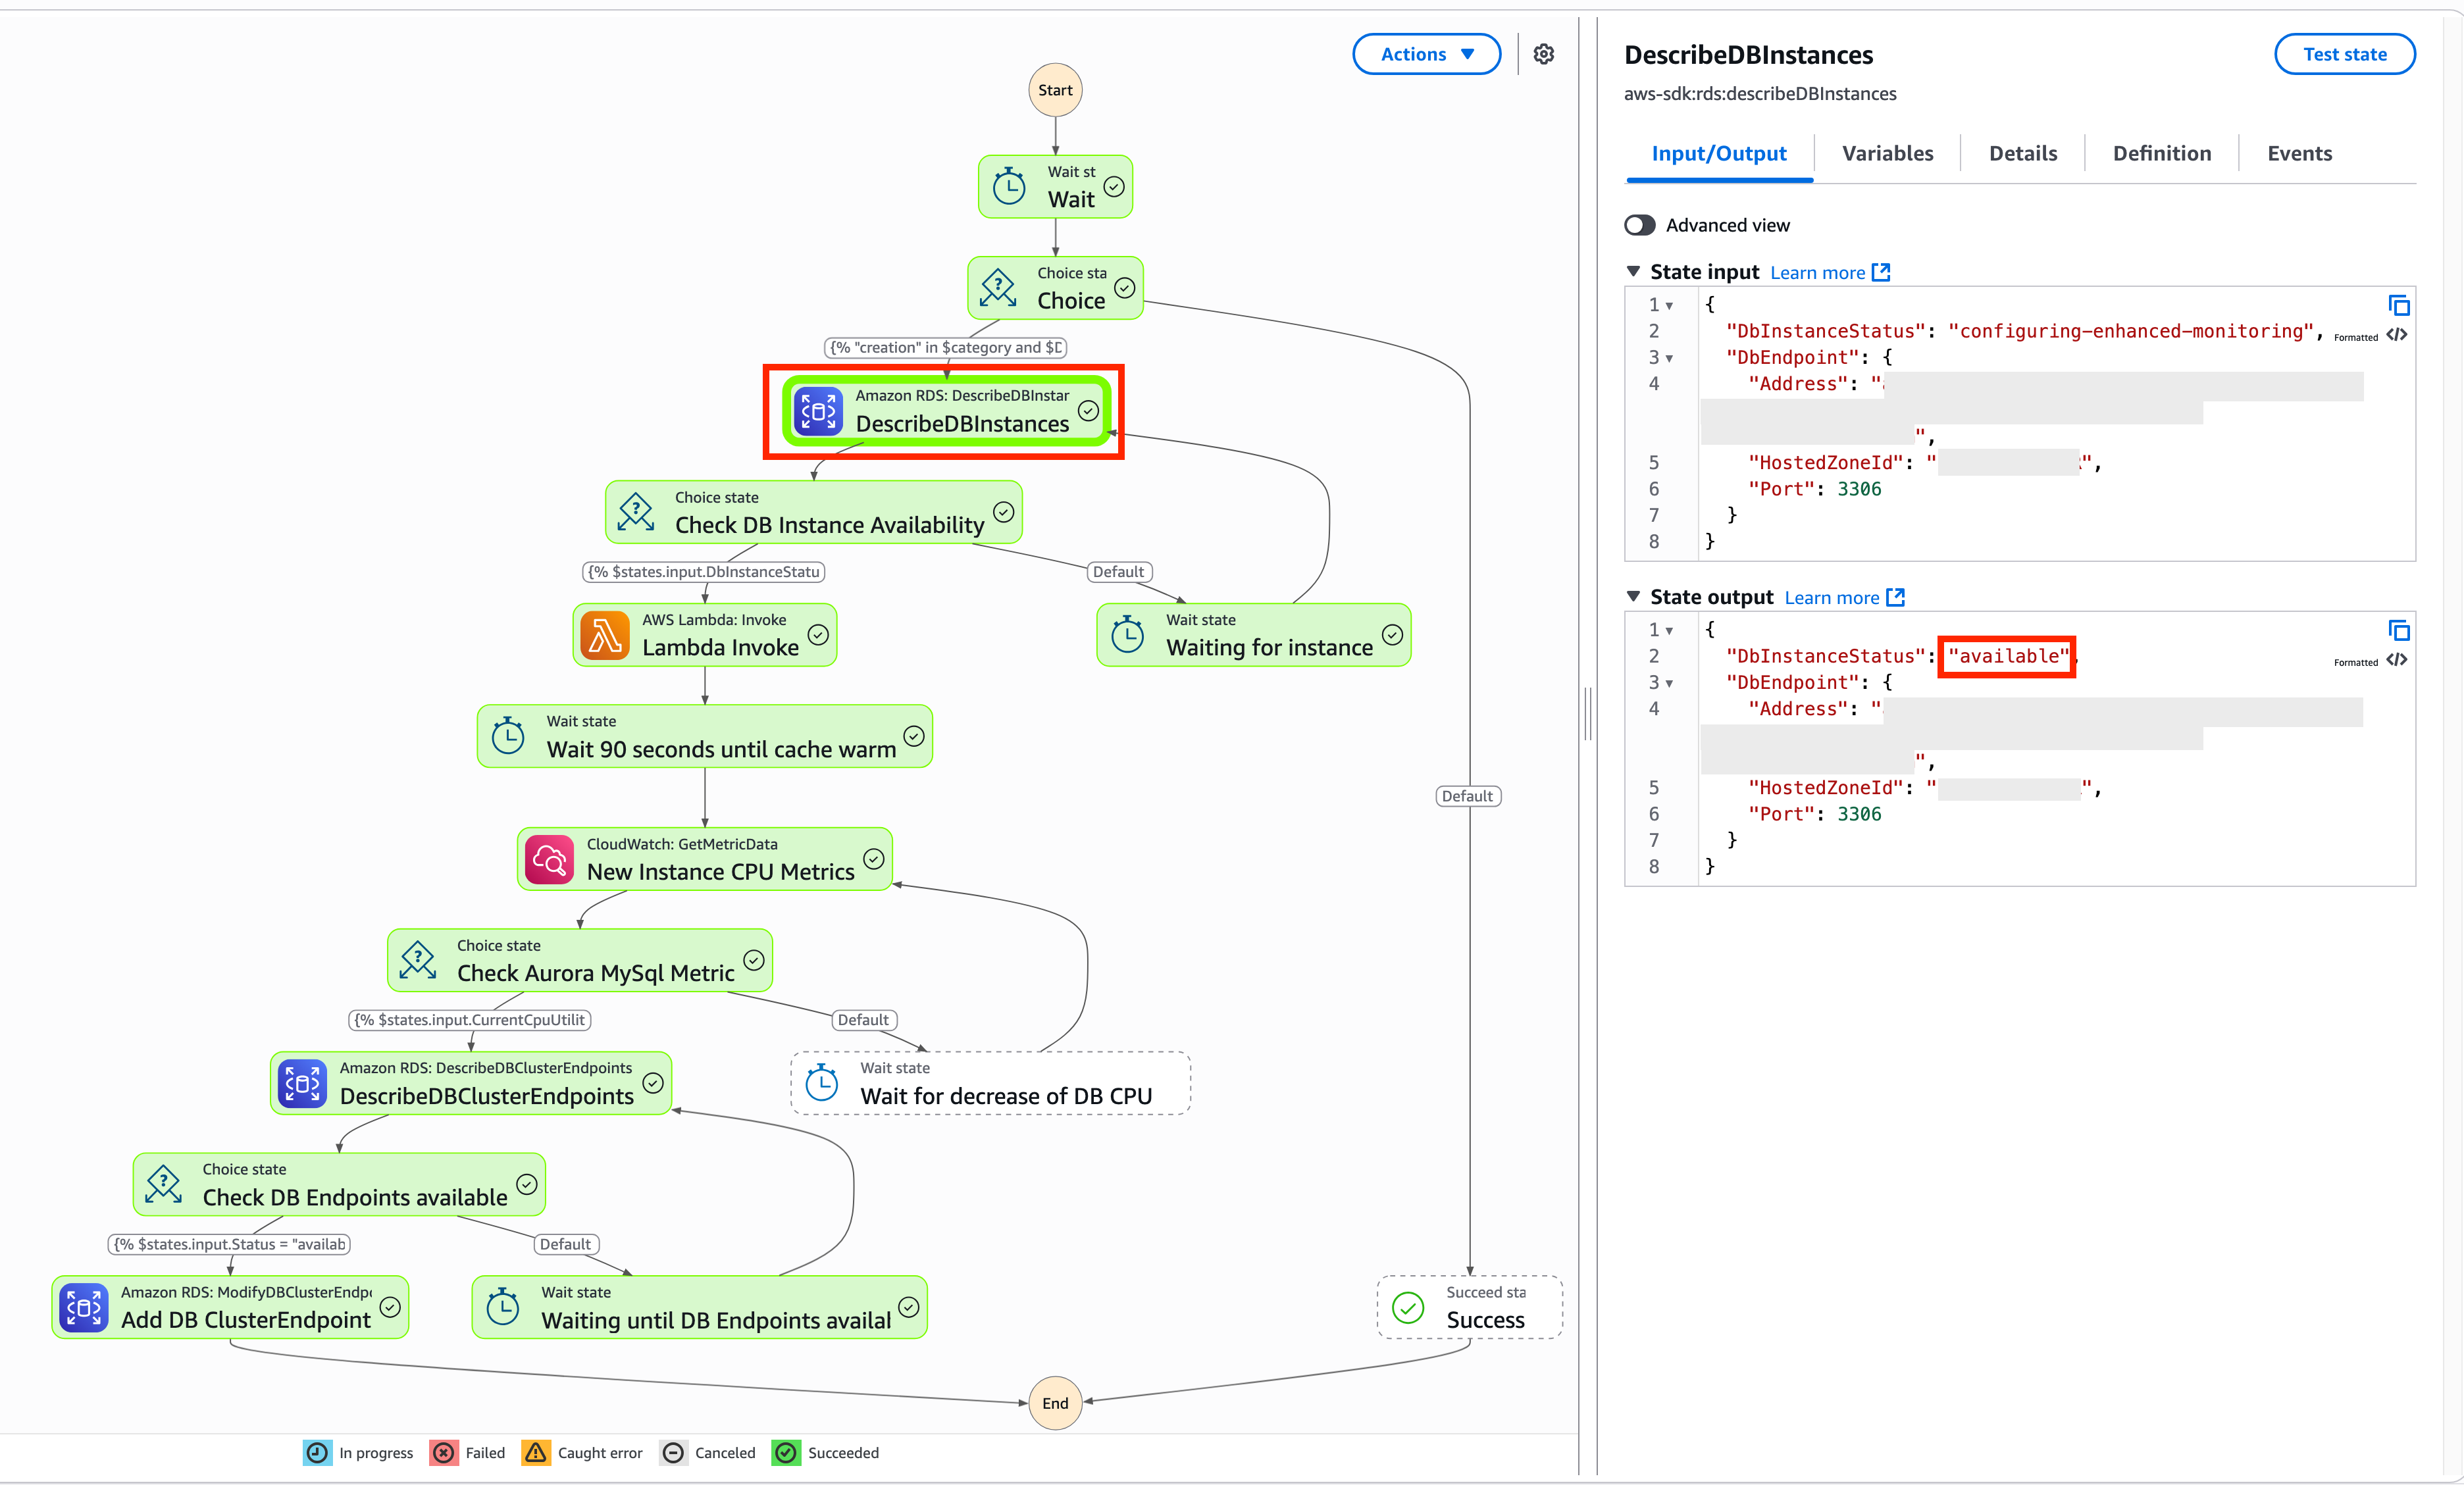Click the Test state button
The width and height of the screenshot is (2464, 1491).
click(2344, 54)
